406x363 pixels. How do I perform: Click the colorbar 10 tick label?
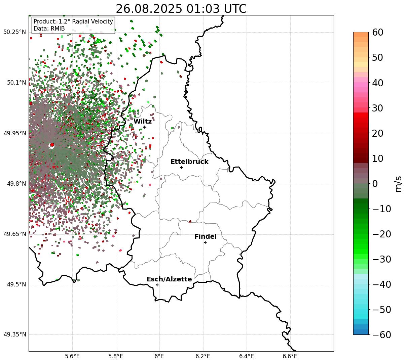coord(377,158)
